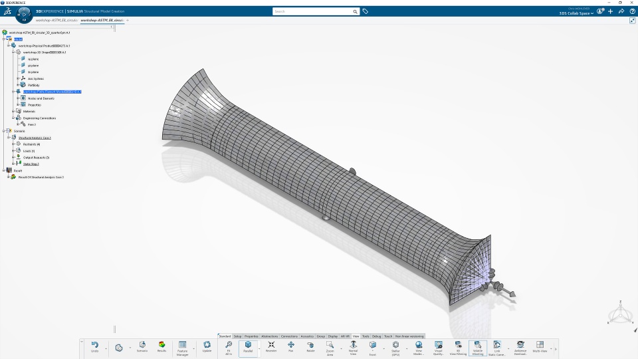This screenshot has width=638, height=359.
Task: Select the Engineering Connections tree item
Action: (x=39, y=118)
